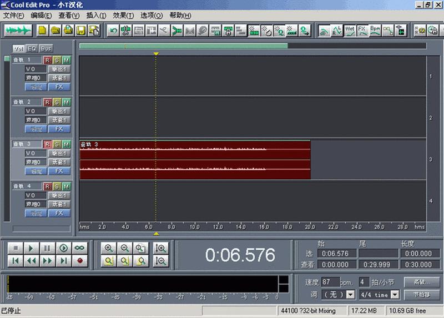444x318 pixels.
Task: Open the 插入(I) menu
Action: point(96,16)
